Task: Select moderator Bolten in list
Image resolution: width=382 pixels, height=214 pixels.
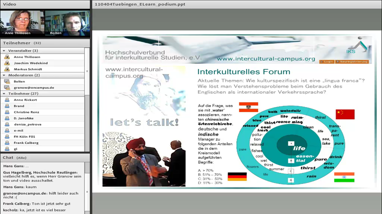Action: point(42,82)
